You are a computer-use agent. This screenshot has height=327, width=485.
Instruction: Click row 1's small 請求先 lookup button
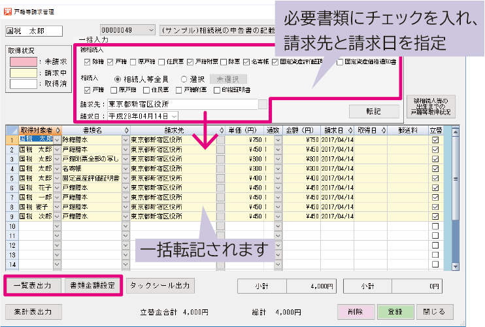point(221,139)
